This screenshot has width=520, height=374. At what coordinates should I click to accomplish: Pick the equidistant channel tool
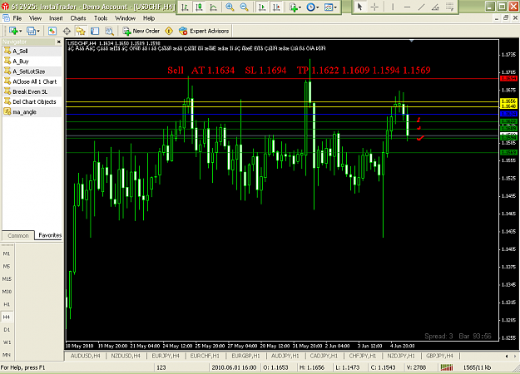(435, 7)
